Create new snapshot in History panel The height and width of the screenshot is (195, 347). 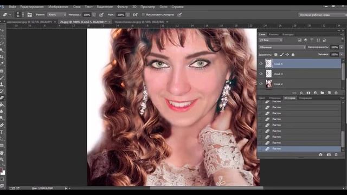pyautogui.click(x=329, y=155)
